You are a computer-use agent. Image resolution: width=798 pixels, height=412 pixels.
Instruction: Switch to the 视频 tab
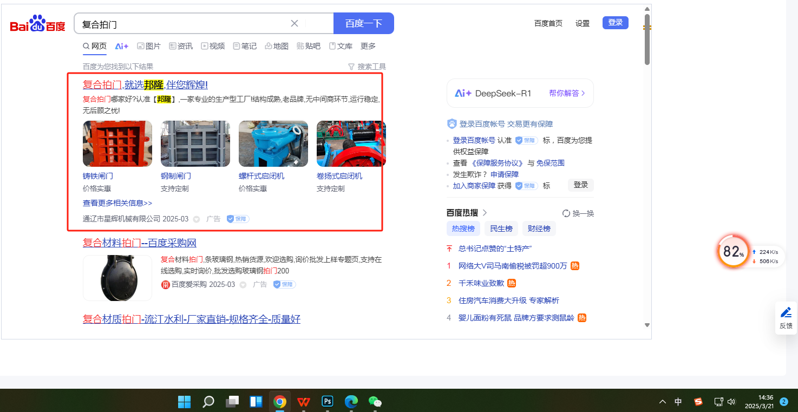coord(213,46)
